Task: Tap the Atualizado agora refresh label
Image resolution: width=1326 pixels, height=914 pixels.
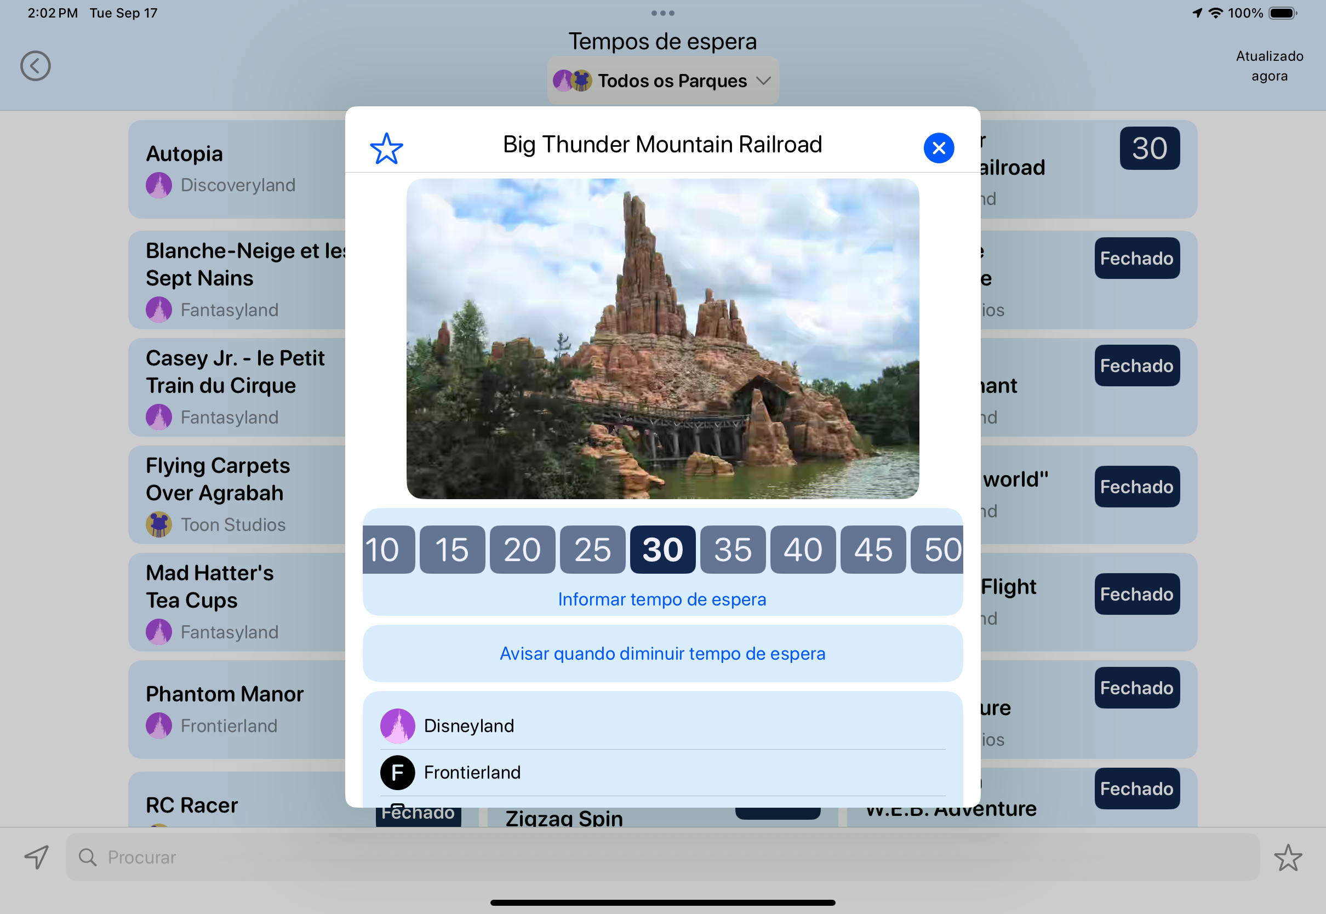Action: 1269,66
